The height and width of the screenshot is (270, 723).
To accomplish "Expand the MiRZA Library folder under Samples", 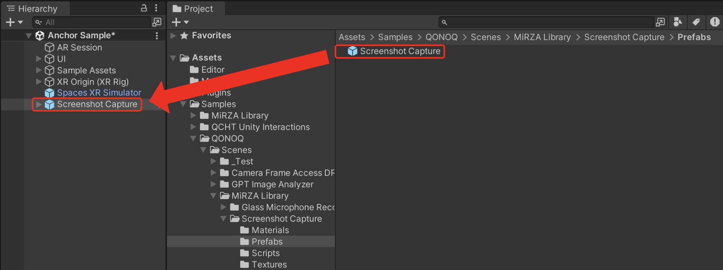I will (x=193, y=116).
